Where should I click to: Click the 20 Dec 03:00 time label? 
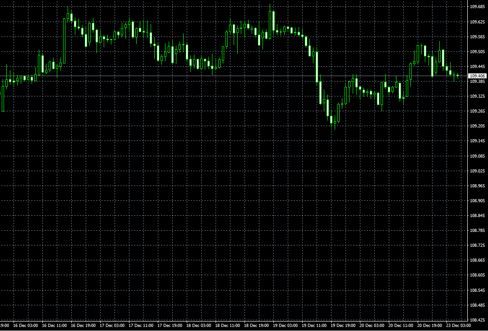coord(372,326)
